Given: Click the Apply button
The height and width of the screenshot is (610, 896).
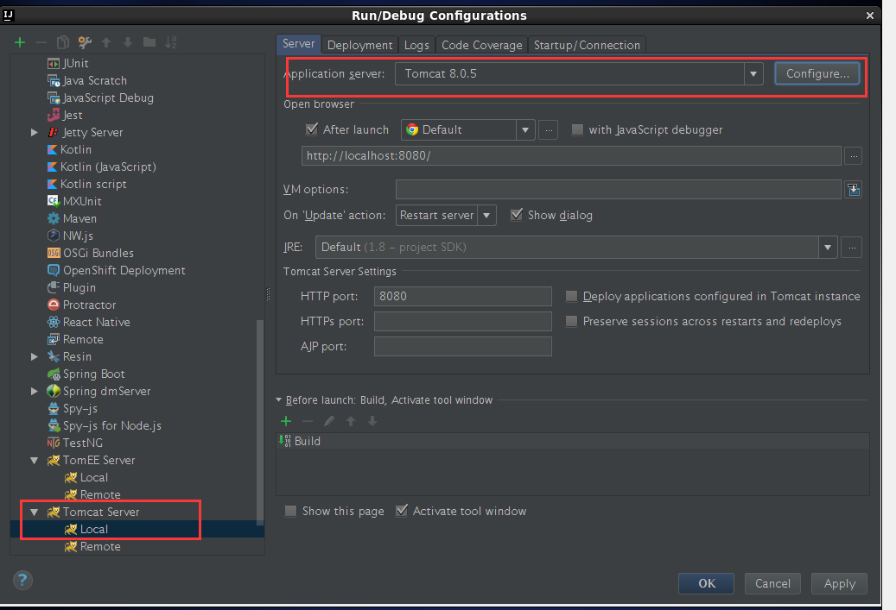Looking at the screenshot, I should tap(840, 583).
